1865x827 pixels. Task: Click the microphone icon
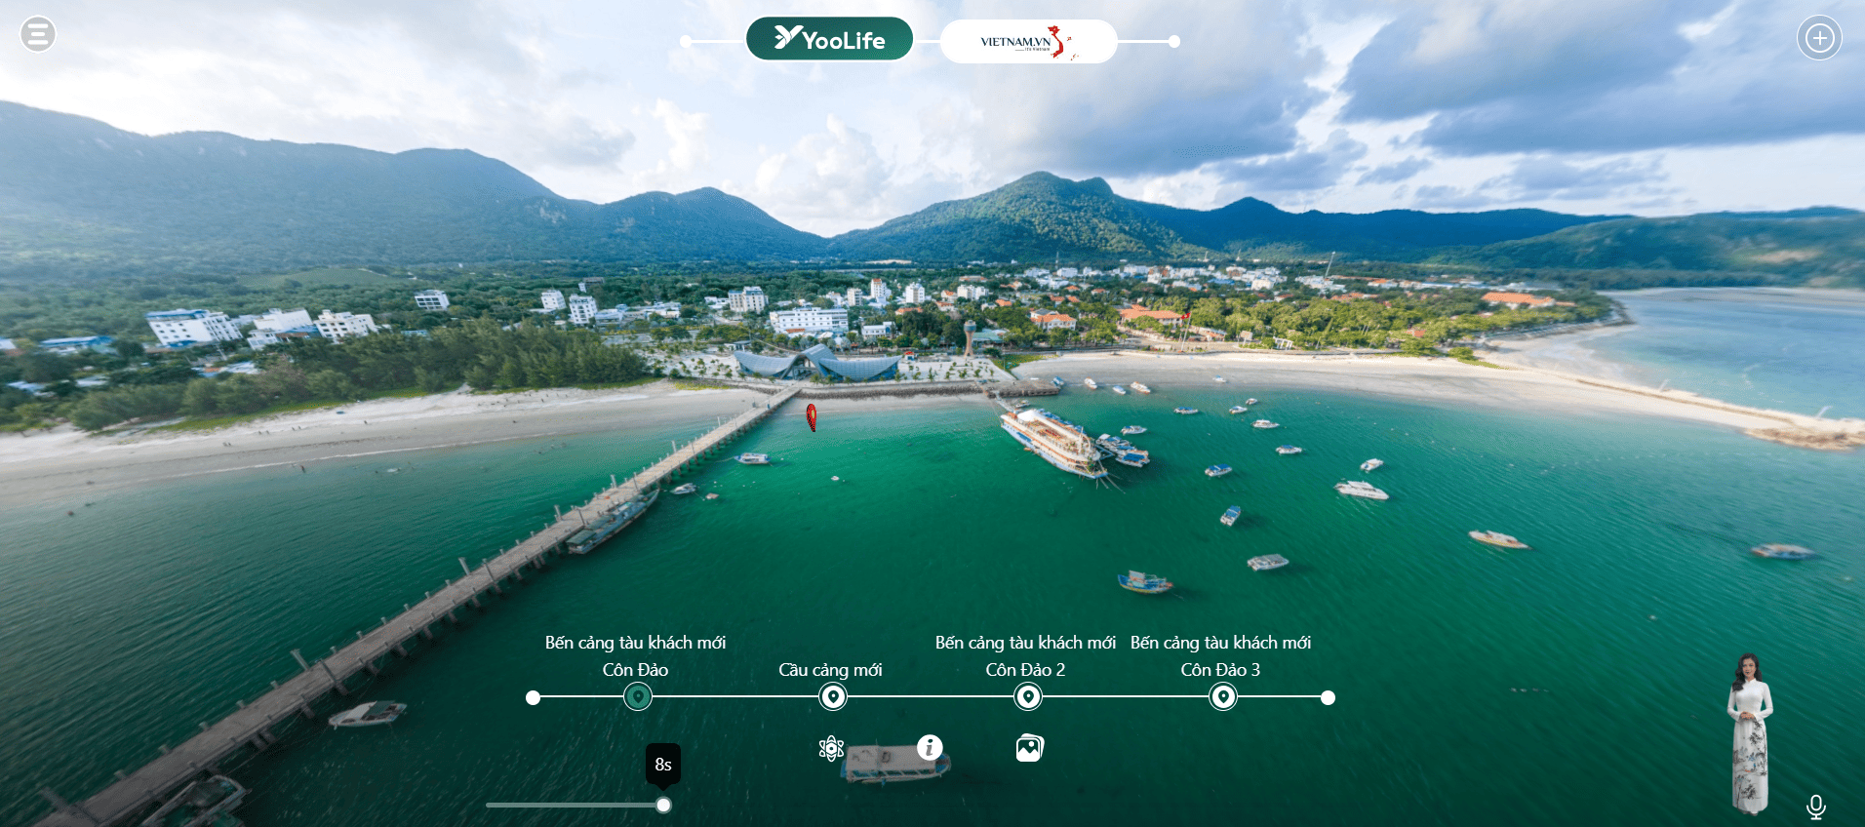(1815, 807)
